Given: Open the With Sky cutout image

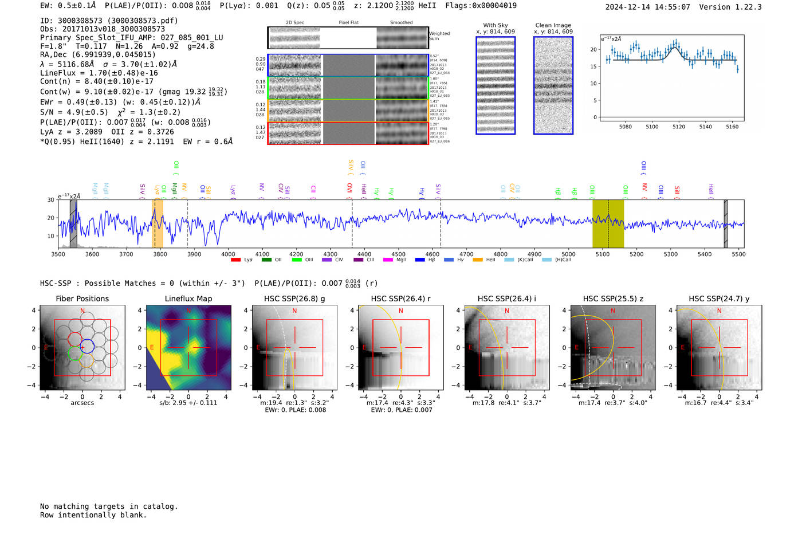Looking at the screenshot, I should point(496,85).
